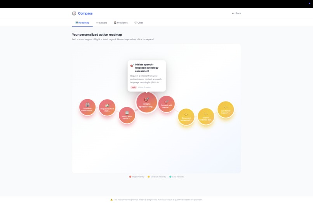Click the target icon in the tooltip

[x=132, y=65]
